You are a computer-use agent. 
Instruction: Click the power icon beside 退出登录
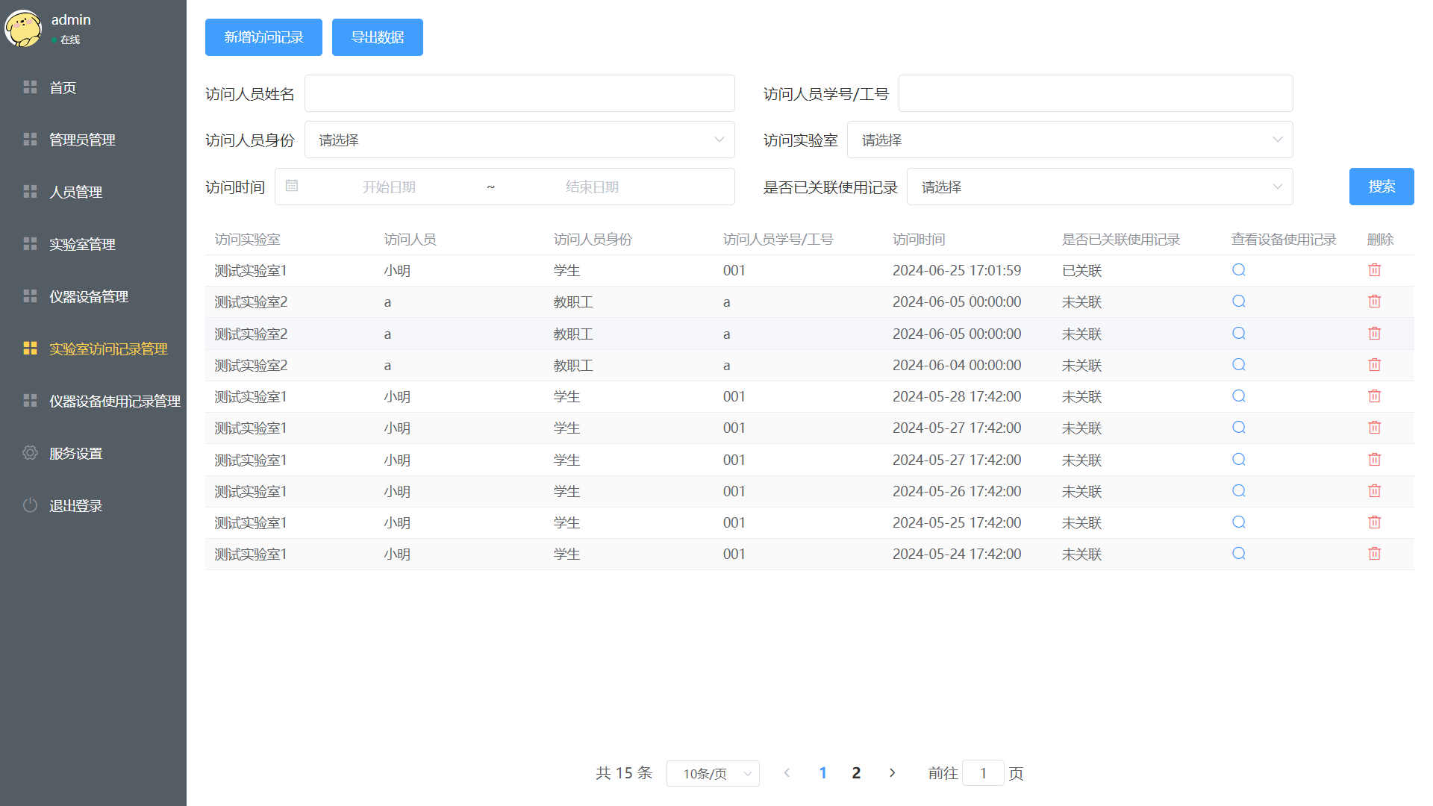(x=30, y=505)
